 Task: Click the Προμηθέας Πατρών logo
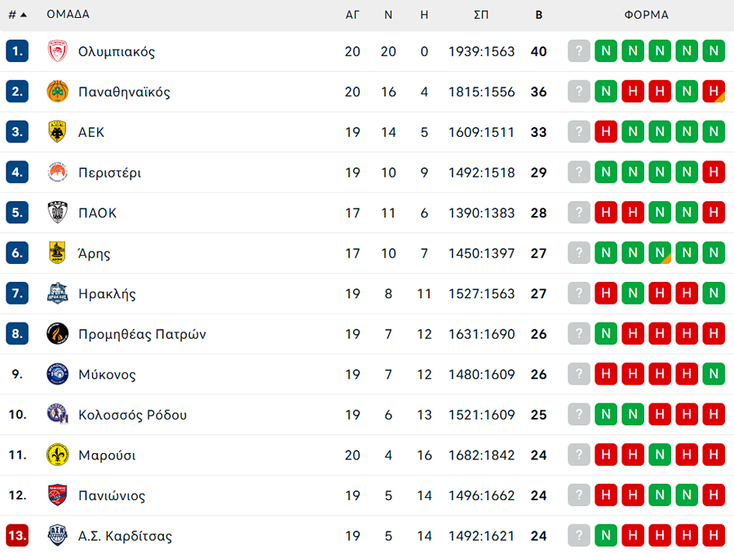point(58,334)
